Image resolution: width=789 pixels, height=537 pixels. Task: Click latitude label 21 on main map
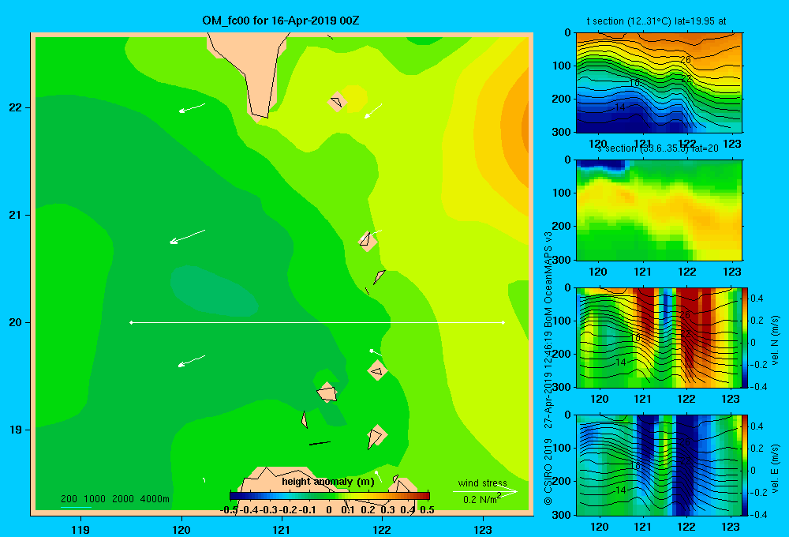(16, 215)
